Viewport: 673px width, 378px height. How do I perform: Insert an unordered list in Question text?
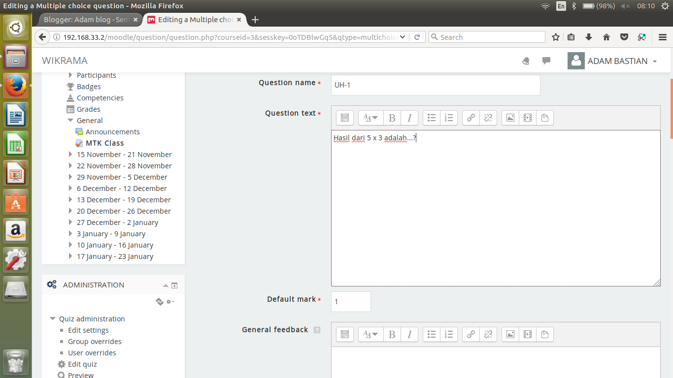coord(431,118)
